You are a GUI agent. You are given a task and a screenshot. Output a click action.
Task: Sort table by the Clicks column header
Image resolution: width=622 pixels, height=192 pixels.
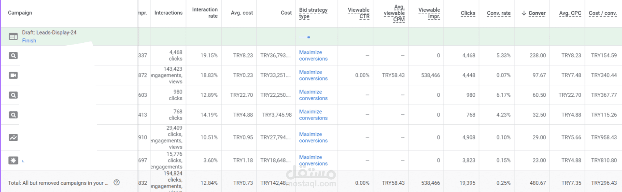468,13
